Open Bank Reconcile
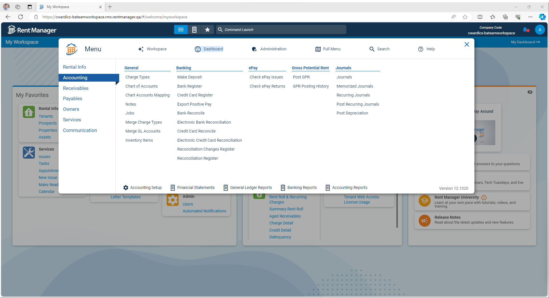This screenshot has height=298, width=549. 191,113
